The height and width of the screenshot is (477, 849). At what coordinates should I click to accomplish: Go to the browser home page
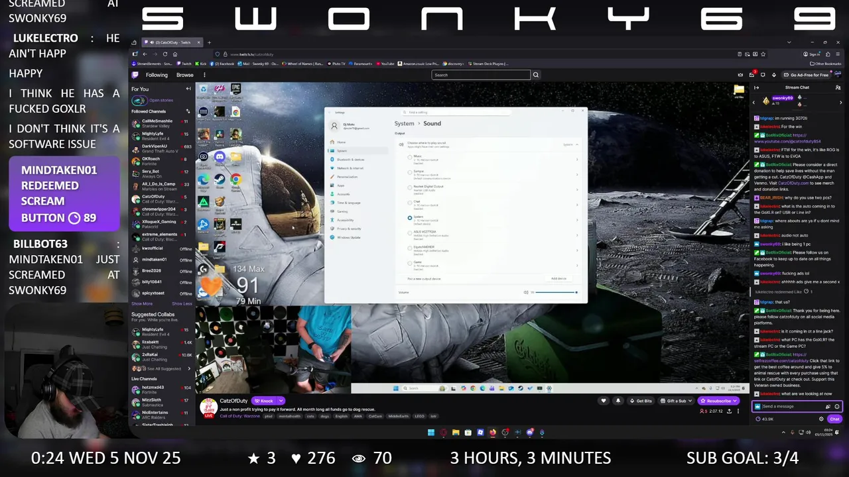(x=175, y=54)
